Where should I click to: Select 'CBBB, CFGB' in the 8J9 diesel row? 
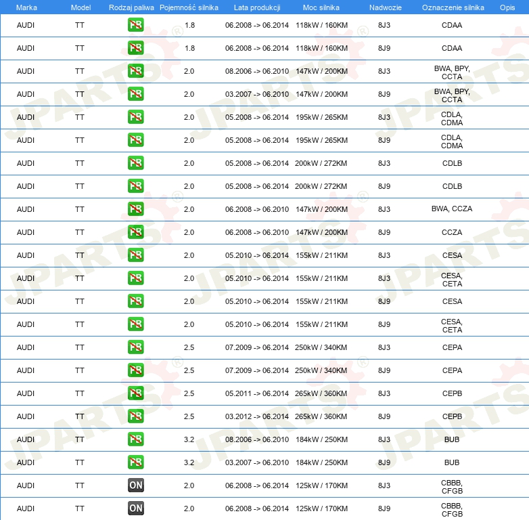[x=452, y=510]
